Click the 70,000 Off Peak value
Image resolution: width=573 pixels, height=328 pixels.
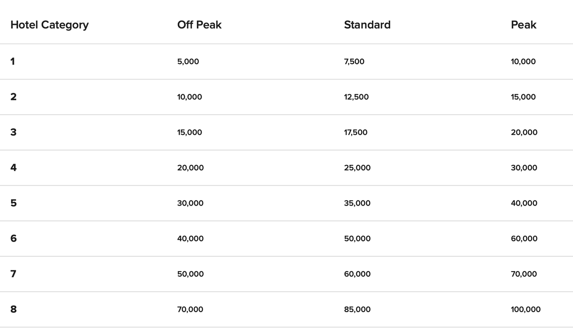tap(190, 309)
